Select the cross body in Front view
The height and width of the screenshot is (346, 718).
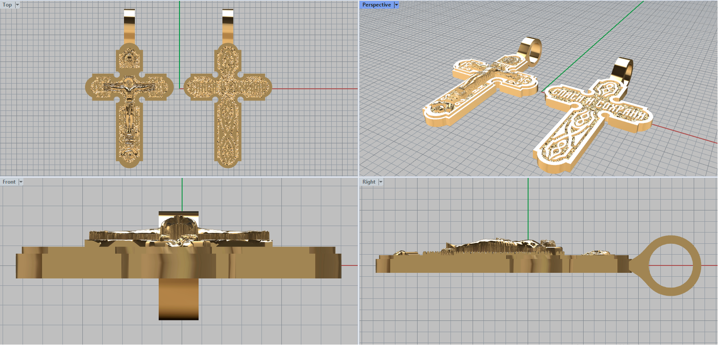179,262
